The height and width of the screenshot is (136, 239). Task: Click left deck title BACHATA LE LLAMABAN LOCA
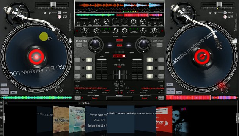click(91, 88)
